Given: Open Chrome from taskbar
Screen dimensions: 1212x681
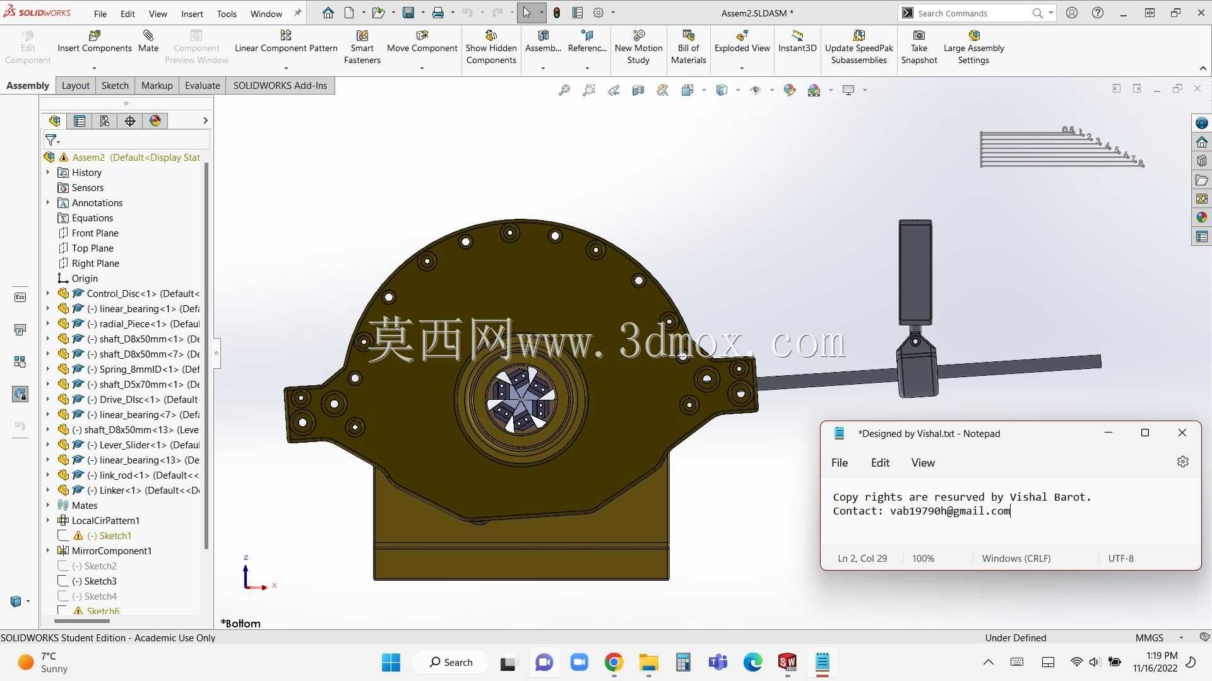Looking at the screenshot, I should [614, 662].
